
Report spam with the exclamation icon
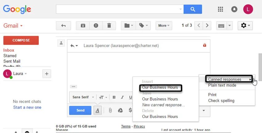pyautogui.click(x=96, y=26)
